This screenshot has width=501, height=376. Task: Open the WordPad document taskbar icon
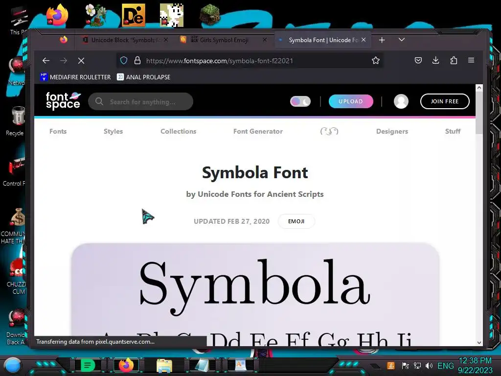(241, 365)
